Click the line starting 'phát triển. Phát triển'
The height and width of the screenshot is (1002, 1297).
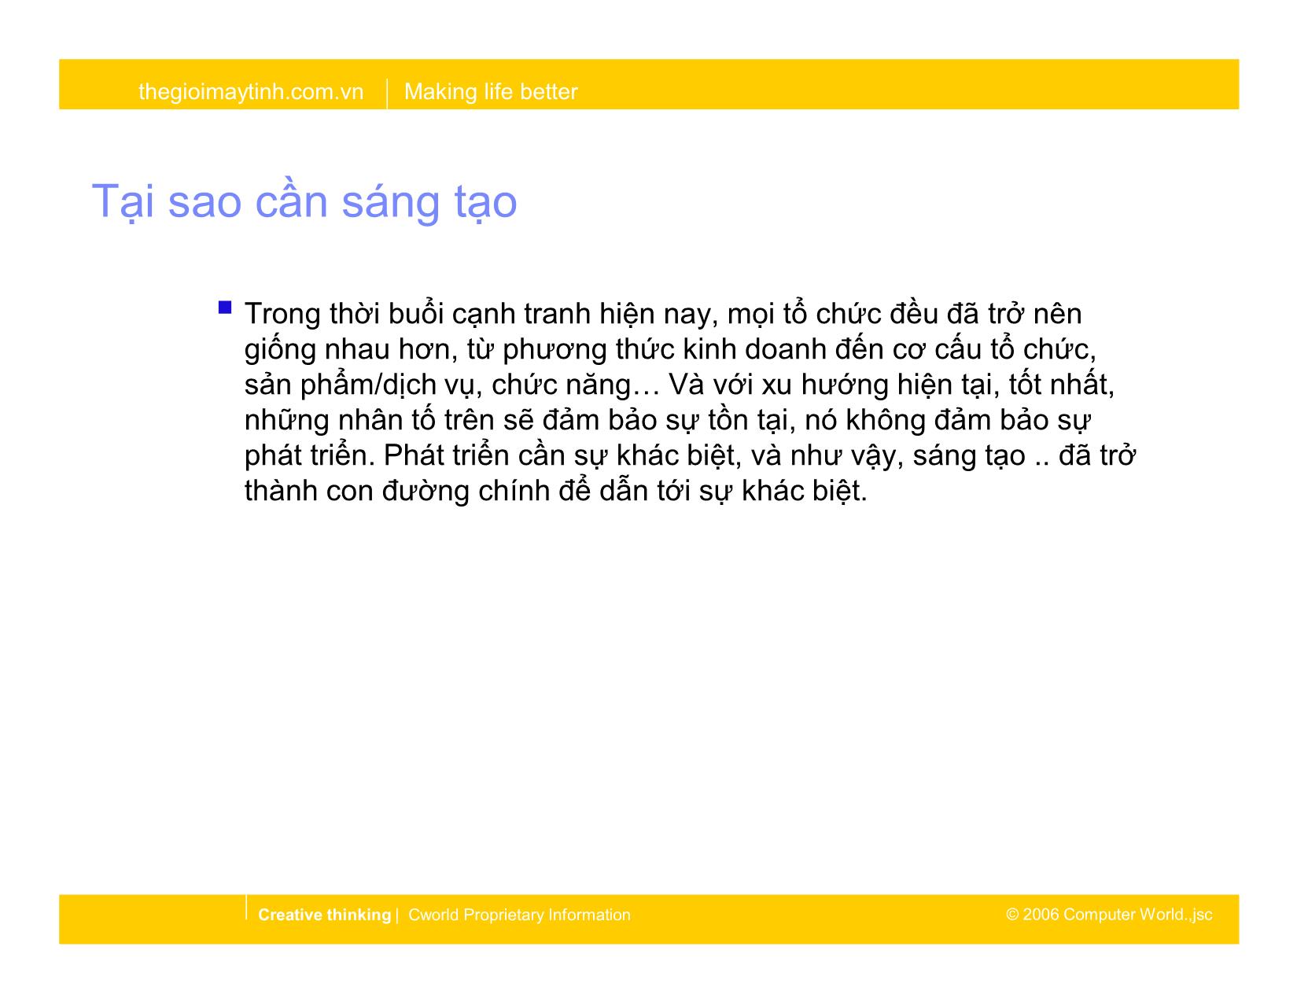pyautogui.click(x=689, y=456)
